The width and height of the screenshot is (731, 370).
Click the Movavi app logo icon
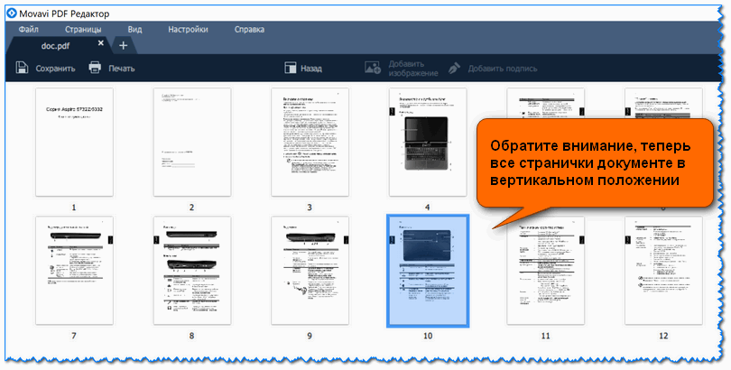[13, 11]
